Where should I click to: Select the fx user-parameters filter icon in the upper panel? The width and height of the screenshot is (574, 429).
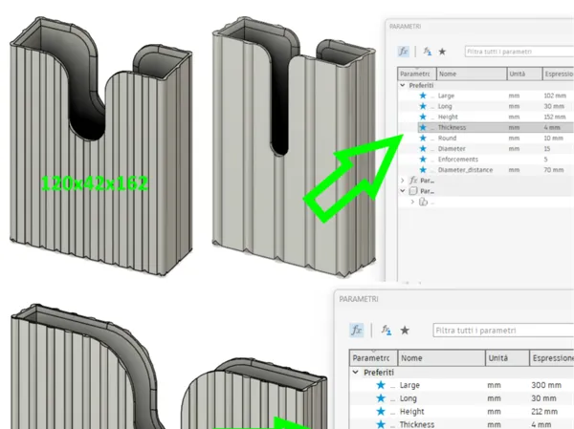pyautogui.click(x=428, y=52)
